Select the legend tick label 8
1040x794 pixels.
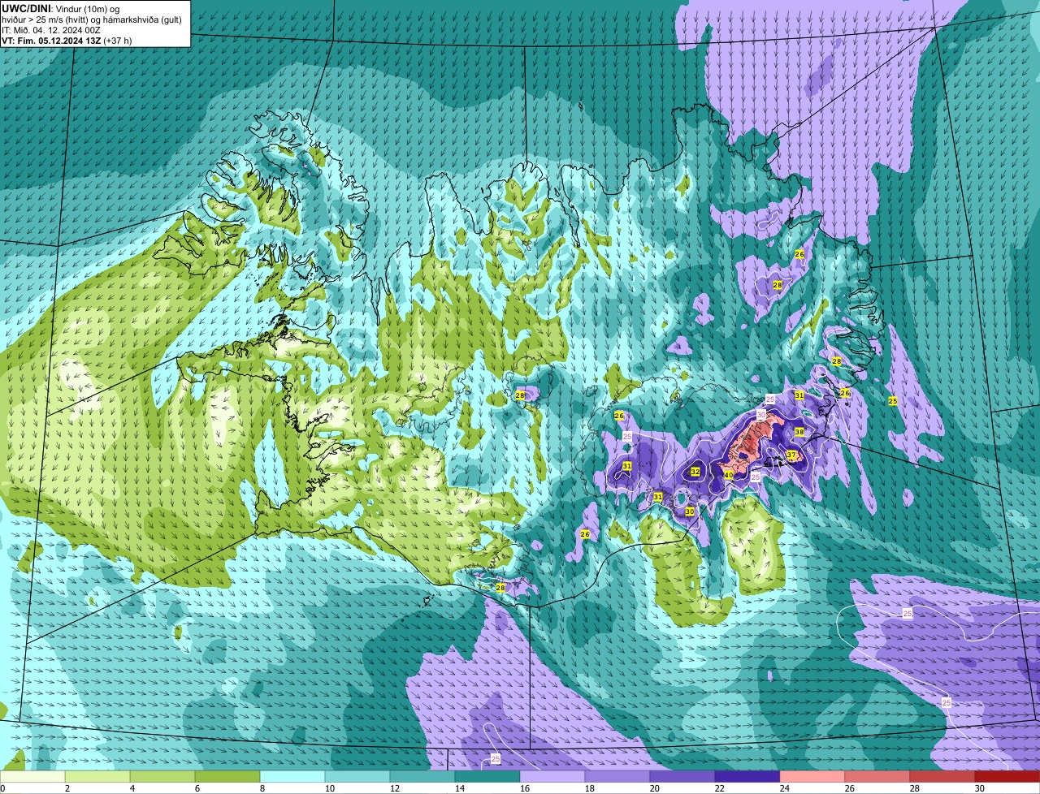point(262,788)
